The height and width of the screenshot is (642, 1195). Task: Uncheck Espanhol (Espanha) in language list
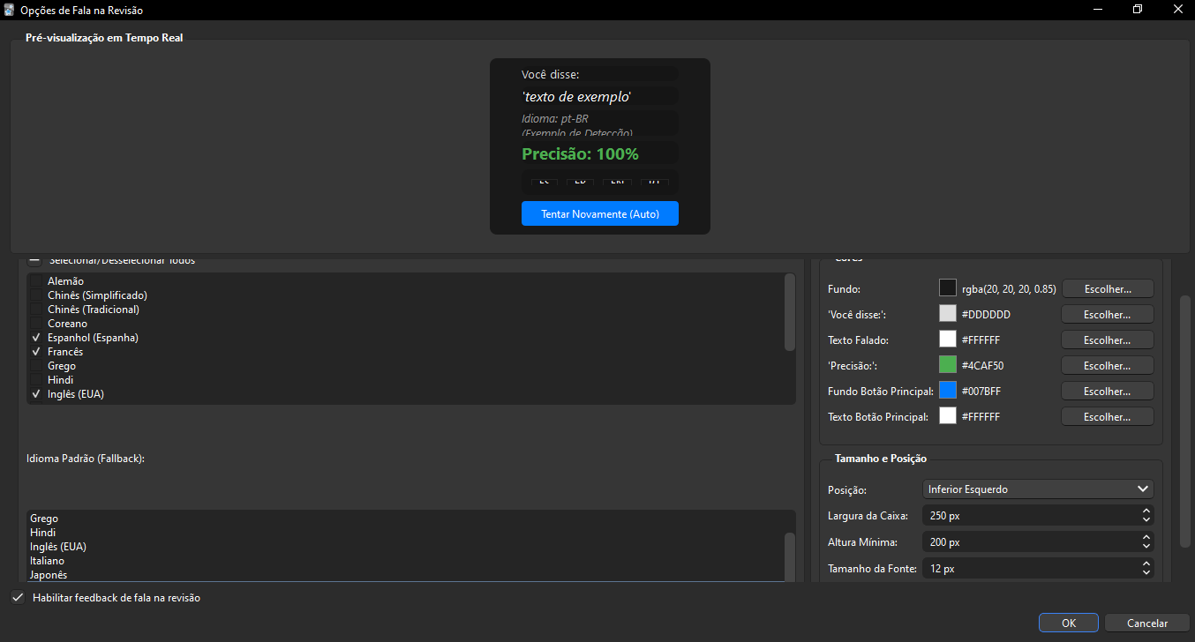click(x=35, y=338)
